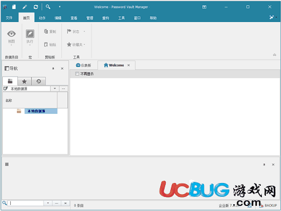Click the refresh icon in title bar
281x211 pixels.
click(35, 7)
